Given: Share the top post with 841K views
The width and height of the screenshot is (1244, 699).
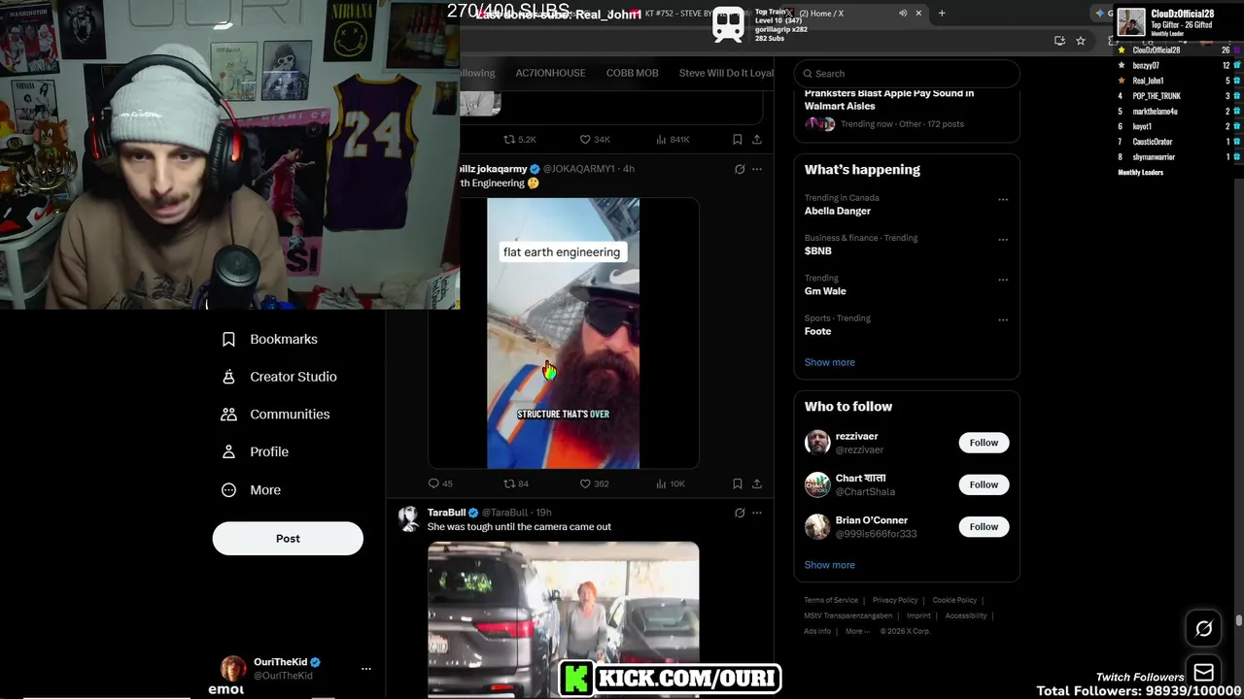Looking at the screenshot, I should tap(757, 140).
